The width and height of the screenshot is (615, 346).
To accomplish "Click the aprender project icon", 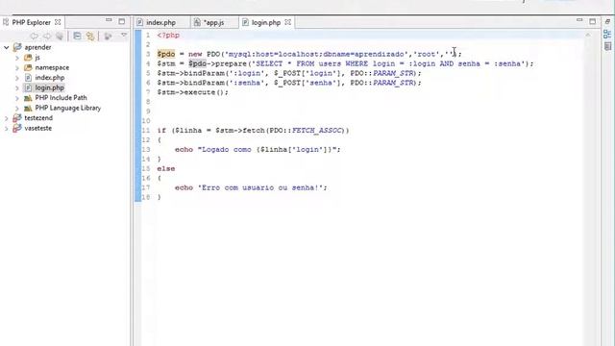I will click(17, 47).
